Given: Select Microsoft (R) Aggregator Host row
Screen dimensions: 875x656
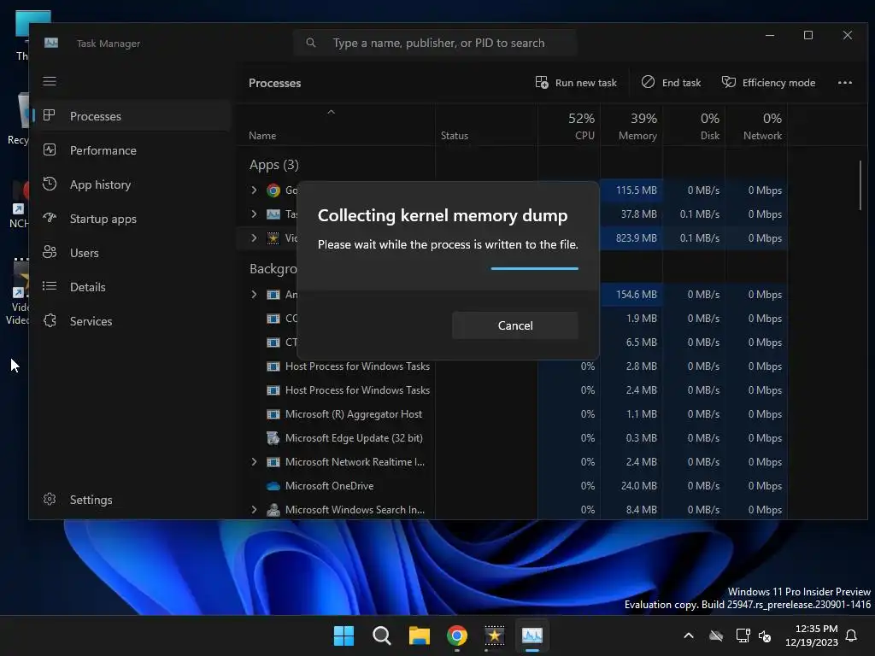Looking at the screenshot, I should [514, 414].
